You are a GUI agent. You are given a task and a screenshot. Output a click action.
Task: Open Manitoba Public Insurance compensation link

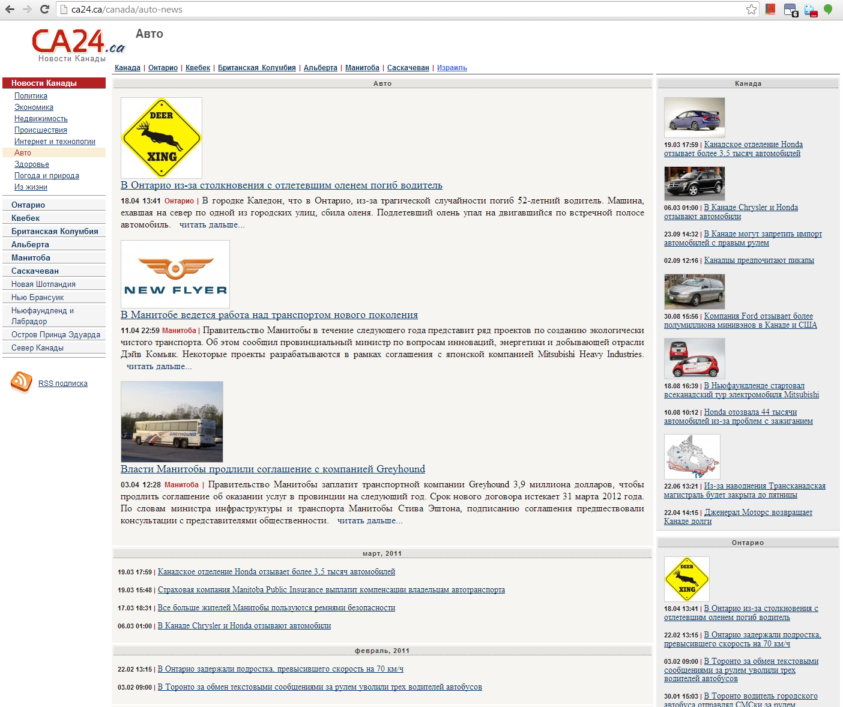click(331, 590)
